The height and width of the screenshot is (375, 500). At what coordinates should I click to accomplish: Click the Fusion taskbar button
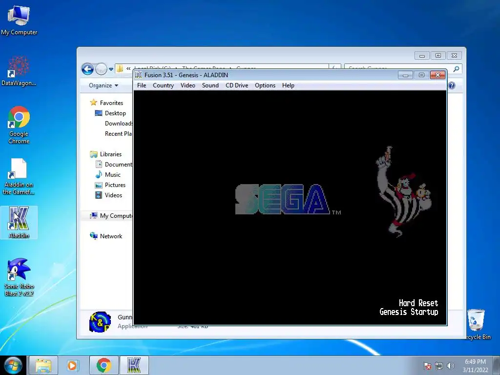click(134, 365)
